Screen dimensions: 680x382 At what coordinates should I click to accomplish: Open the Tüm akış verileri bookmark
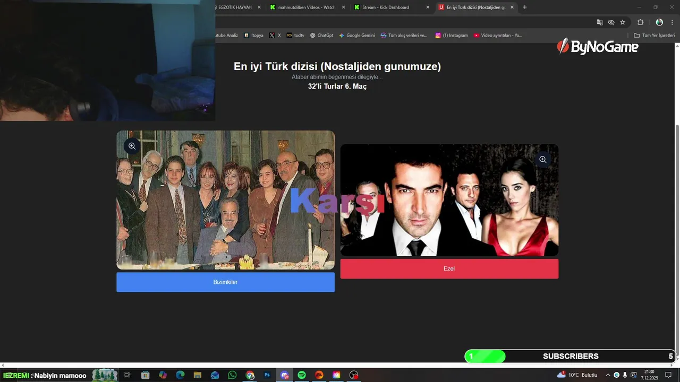pyautogui.click(x=404, y=36)
